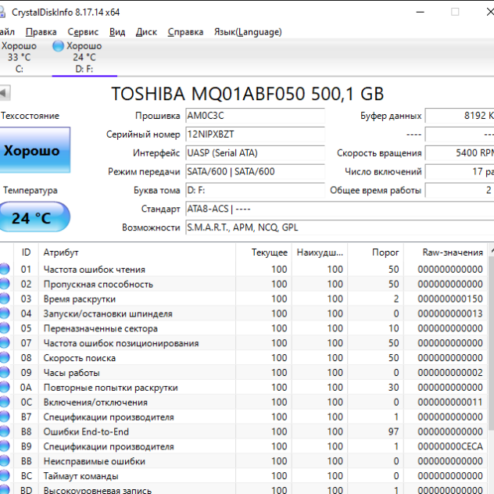The height and width of the screenshot is (494, 494).
Task: Click the Стандарт field ATA8-ACS
Action: (339, 209)
